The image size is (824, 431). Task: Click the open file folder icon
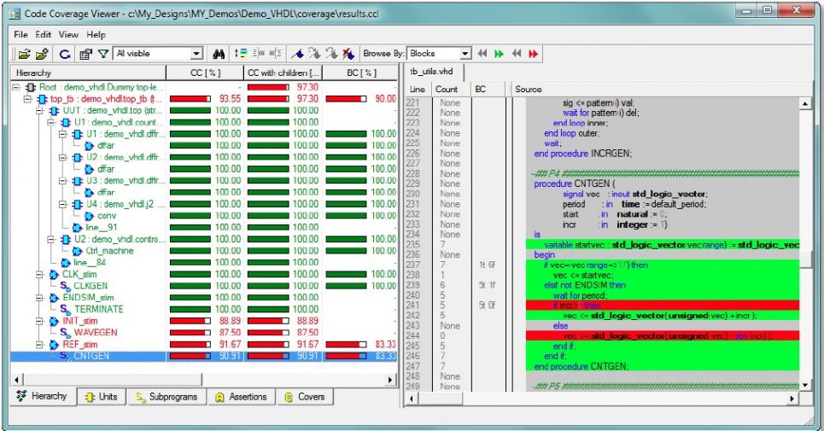click(x=24, y=54)
